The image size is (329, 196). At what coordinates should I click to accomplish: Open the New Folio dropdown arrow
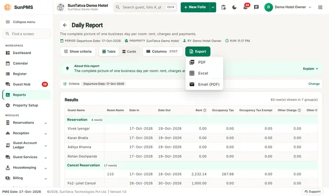click(x=213, y=7)
